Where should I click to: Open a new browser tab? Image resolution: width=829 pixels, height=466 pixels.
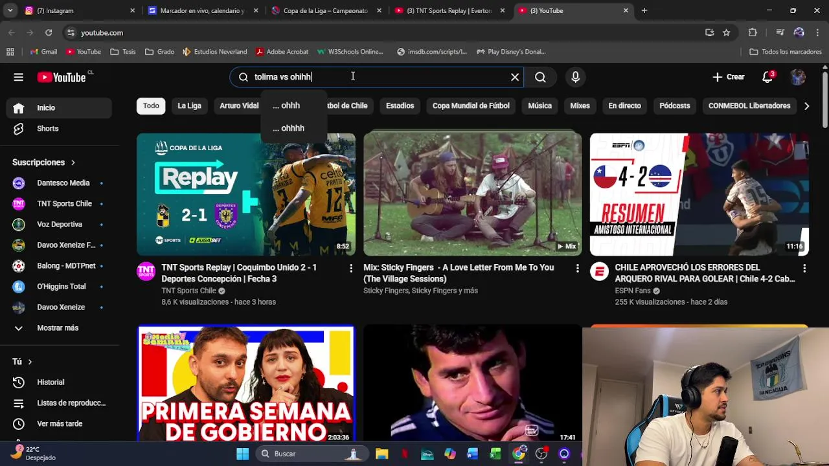click(644, 10)
